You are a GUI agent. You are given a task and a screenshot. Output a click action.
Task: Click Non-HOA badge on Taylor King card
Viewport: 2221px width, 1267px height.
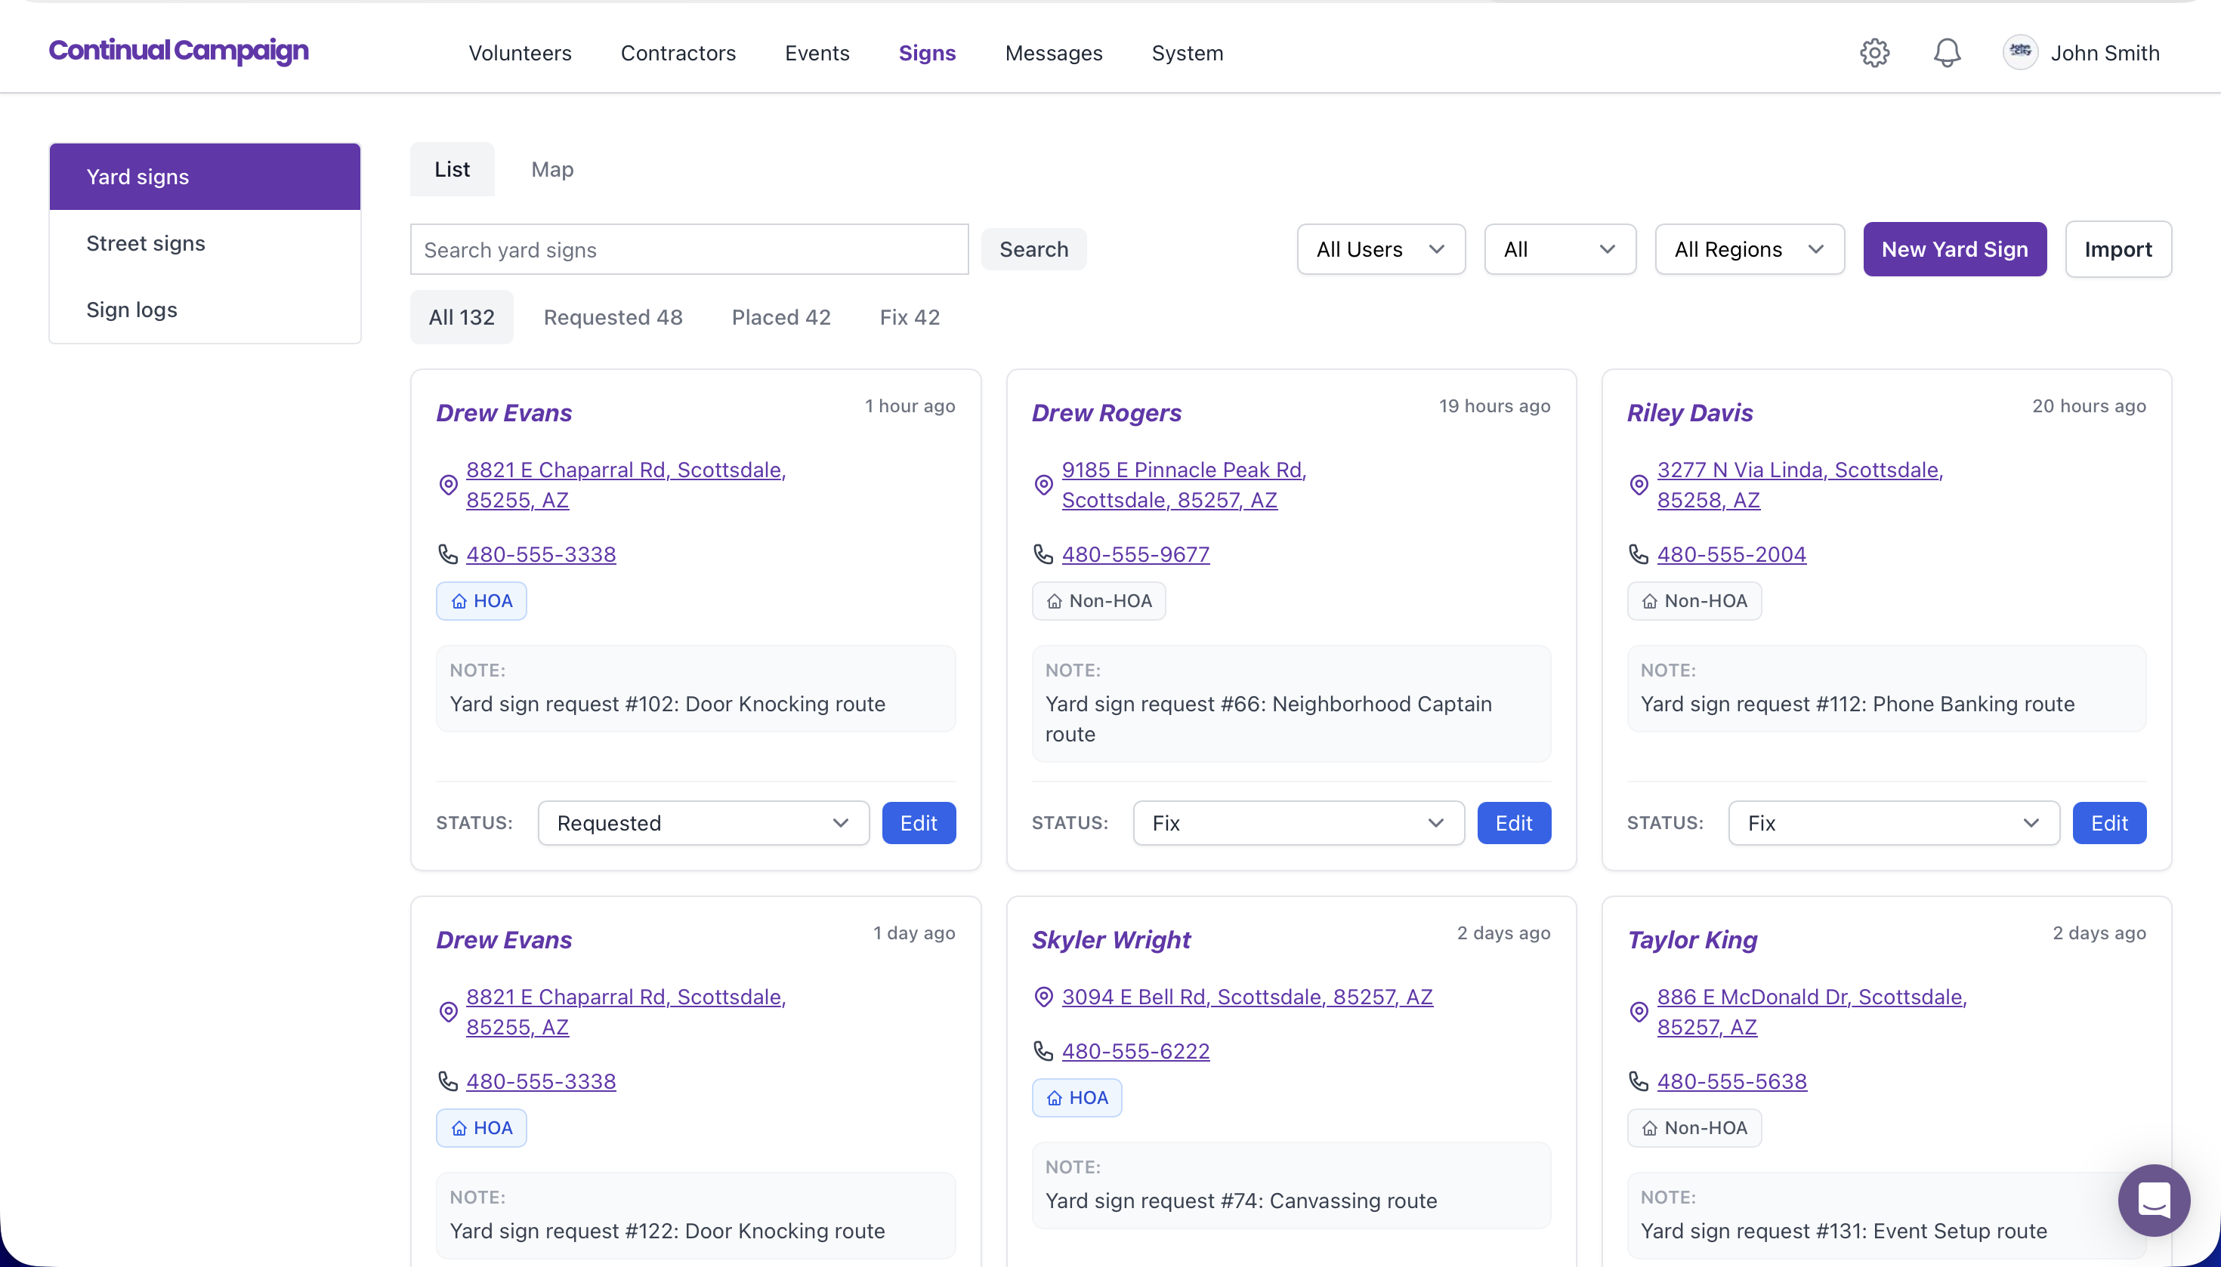click(x=1694, y=1128)
